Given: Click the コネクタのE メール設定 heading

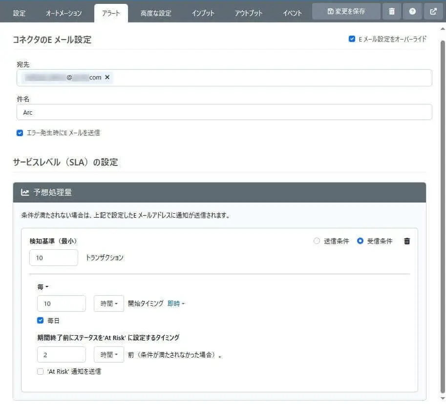Looking at the screenshot, I should (52, 40).
